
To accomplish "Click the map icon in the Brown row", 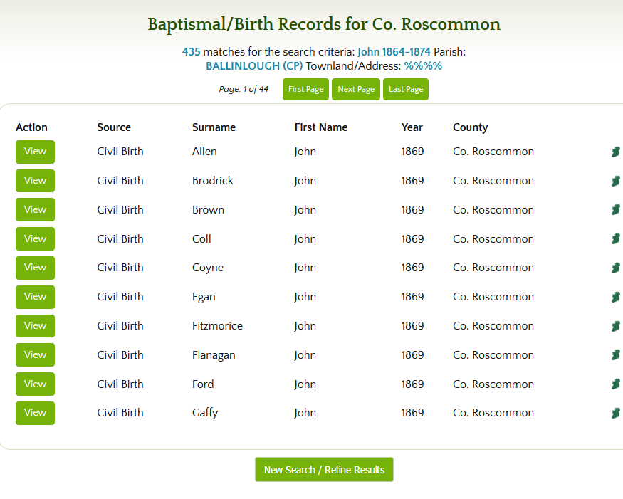I will click(615, 210).
